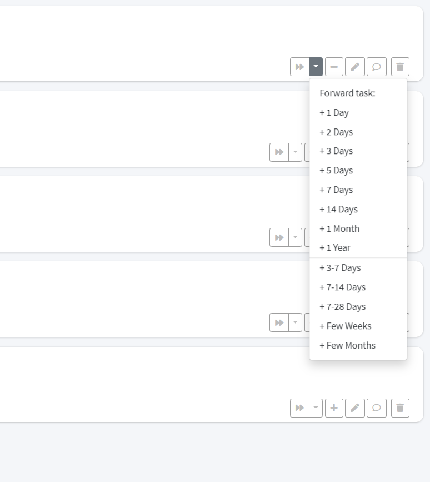
Task: Edit the first task using the pencil icon
Action: point(356,66)
